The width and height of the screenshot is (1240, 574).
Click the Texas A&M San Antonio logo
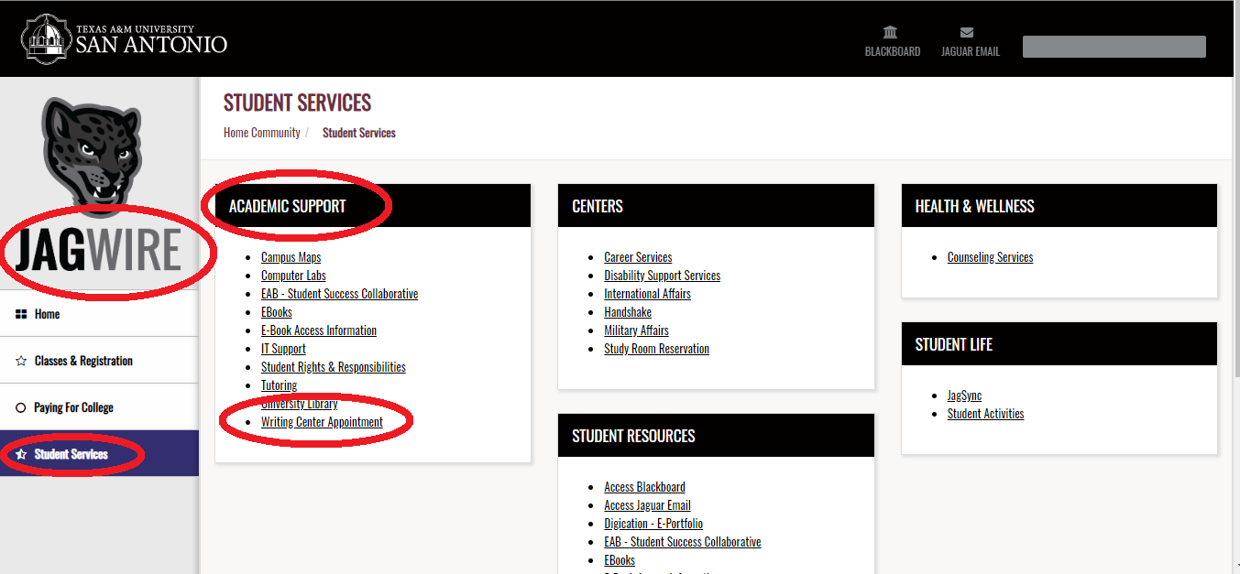124,38
